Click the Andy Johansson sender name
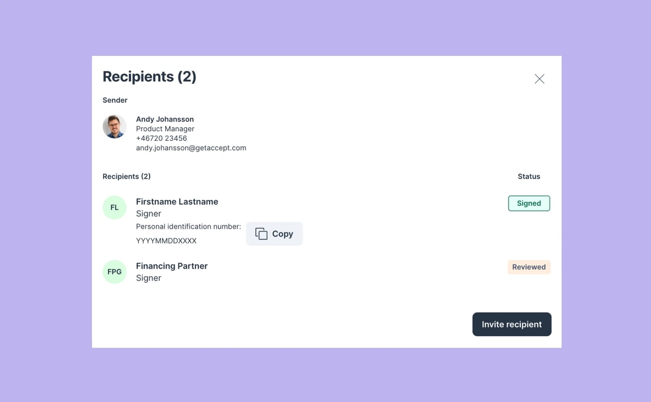 pyautogui.click(x=165, y=119)
